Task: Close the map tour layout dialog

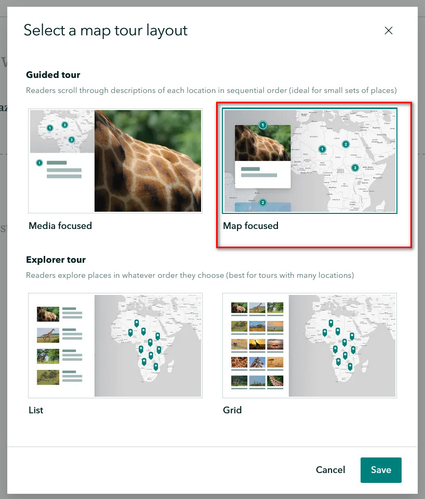Action: click(389, 31)
